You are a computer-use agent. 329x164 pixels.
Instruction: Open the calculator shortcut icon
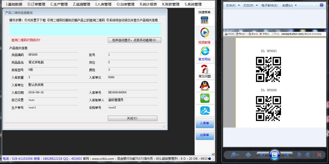pyautogui.click(x=204, y=20)
